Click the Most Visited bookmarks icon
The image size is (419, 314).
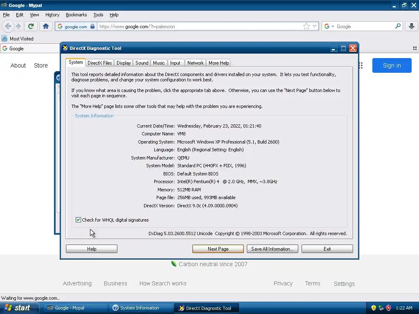(5, 38)
